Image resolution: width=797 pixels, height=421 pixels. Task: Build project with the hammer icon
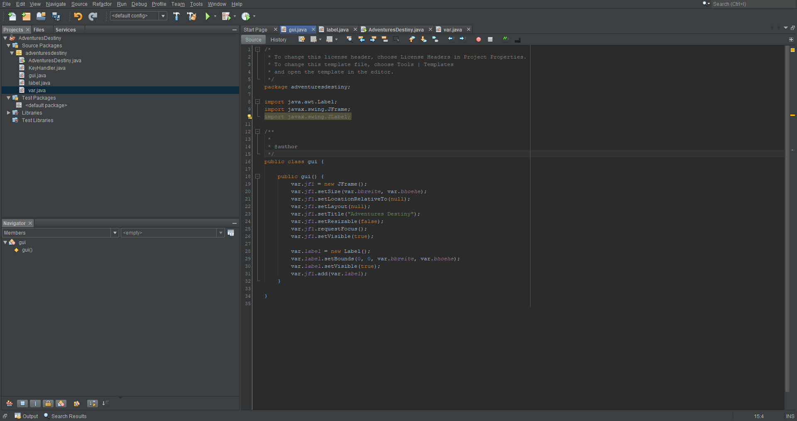click(x=176, y=16)
